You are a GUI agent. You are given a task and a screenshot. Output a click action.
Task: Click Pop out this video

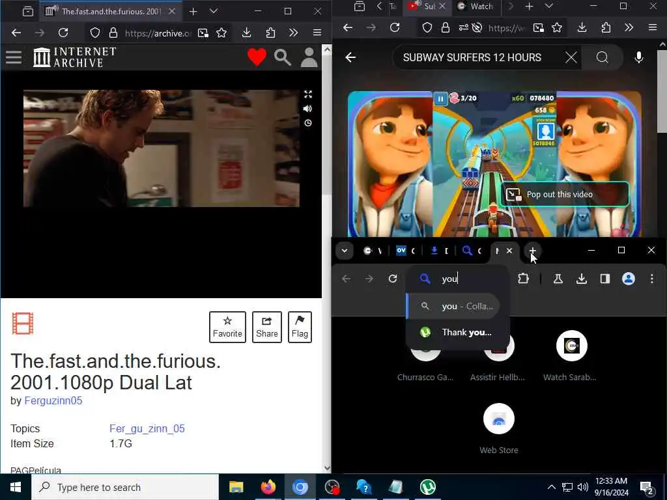coord(565,194)
